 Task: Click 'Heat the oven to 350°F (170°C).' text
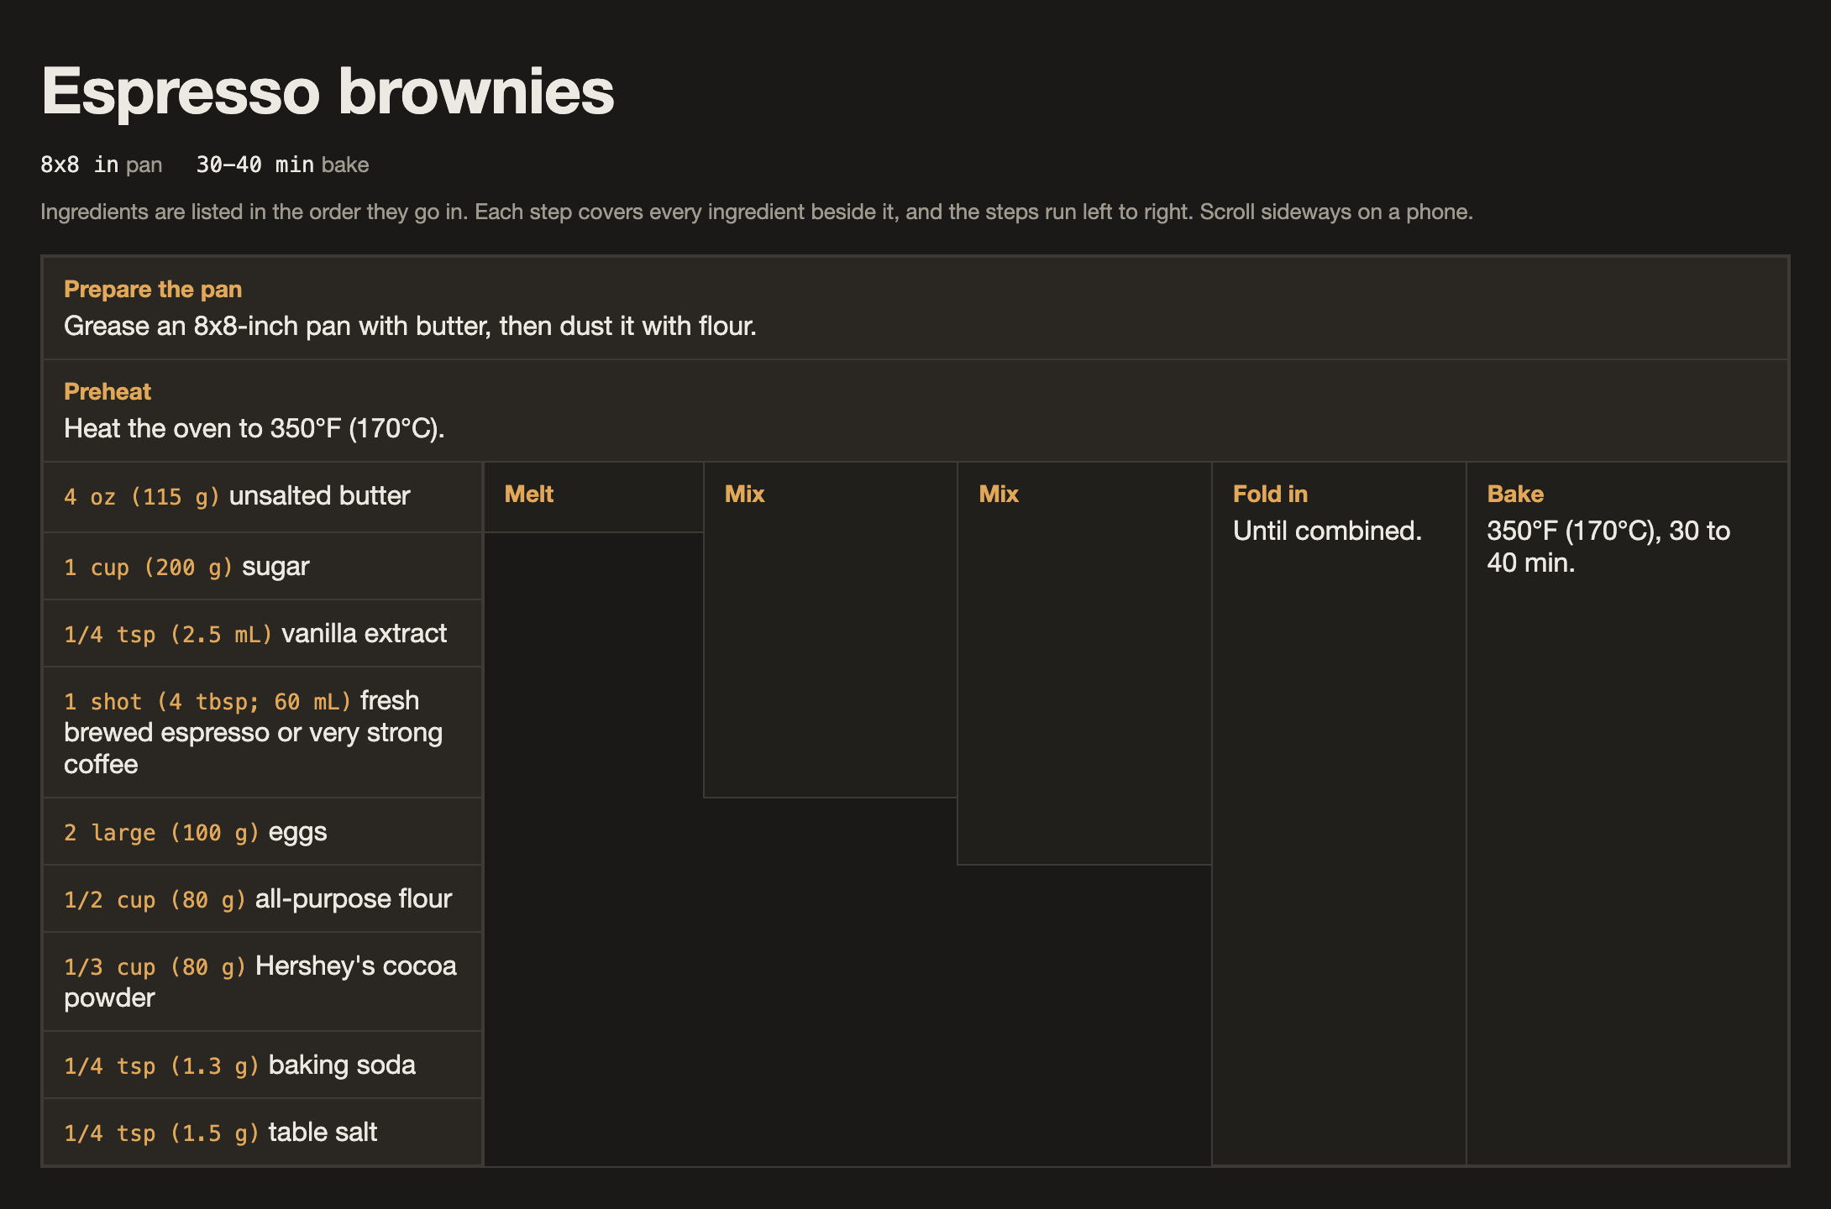[x=254, y=428]
